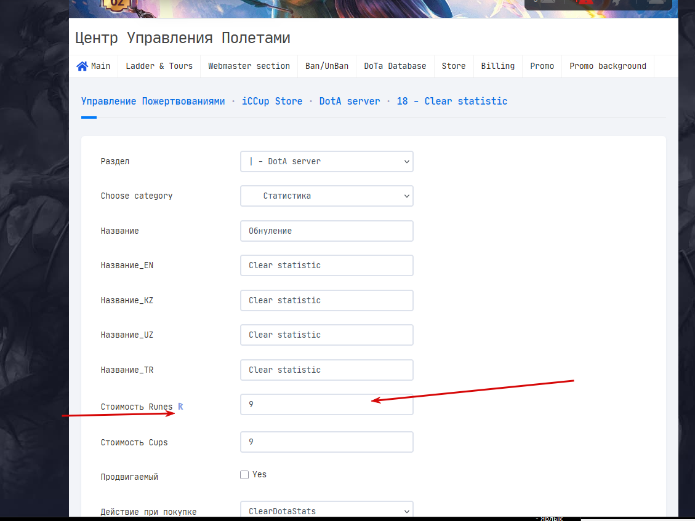
Task: Click the Choose category label
Action: coord(137,196)
